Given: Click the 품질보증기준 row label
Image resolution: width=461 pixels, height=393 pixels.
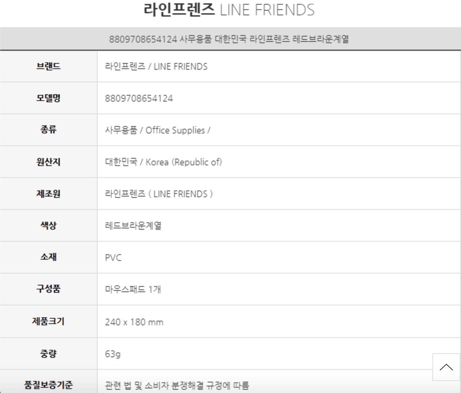Looking at the screenshot, I should click(x=48, y=385).
